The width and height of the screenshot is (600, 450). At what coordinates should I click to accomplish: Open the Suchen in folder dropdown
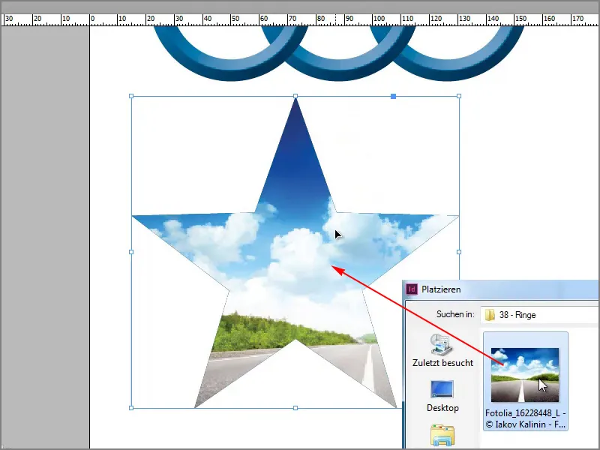(x=549, y=314)
